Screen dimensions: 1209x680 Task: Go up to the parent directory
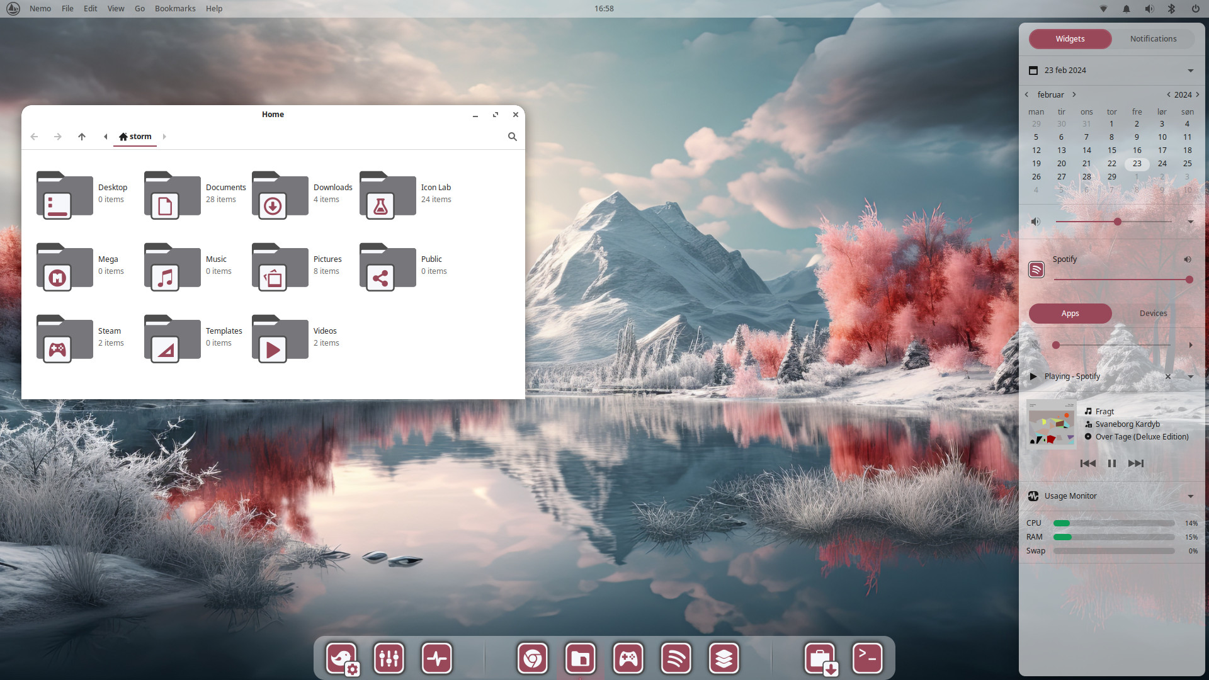click(82, 137)
